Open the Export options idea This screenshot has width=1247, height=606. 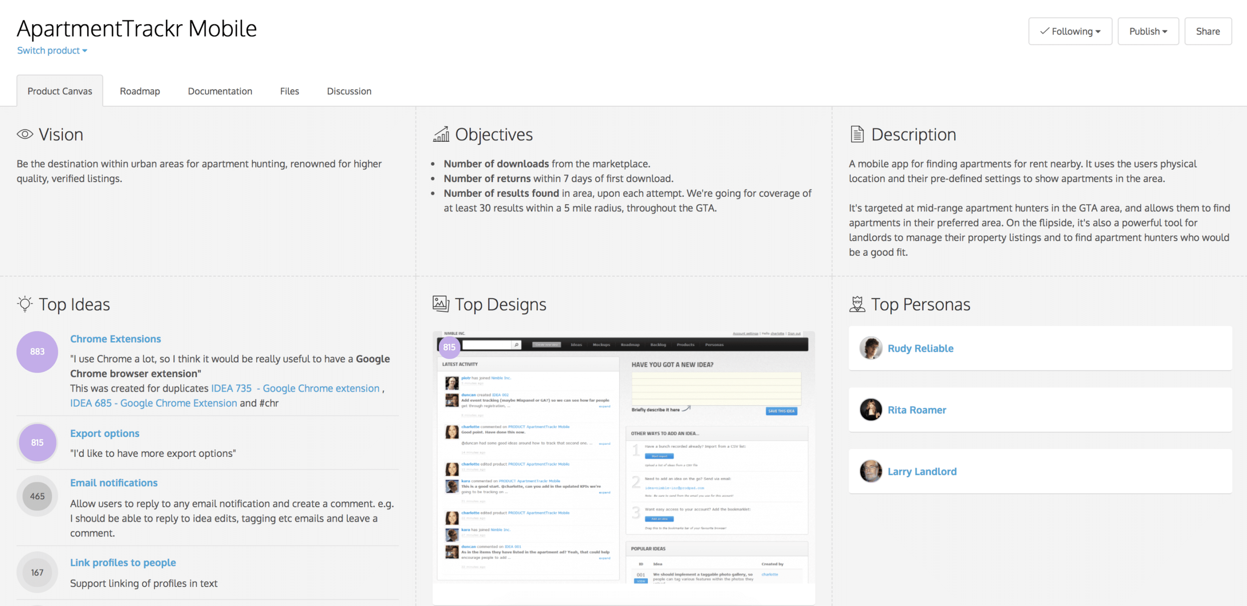point(105,433)
